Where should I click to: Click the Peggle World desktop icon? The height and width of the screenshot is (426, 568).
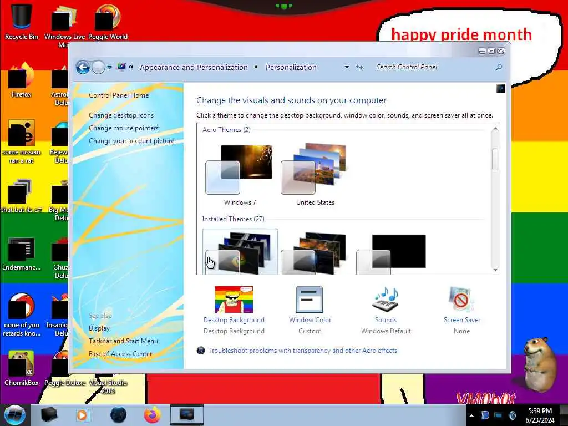coord(108,21)
